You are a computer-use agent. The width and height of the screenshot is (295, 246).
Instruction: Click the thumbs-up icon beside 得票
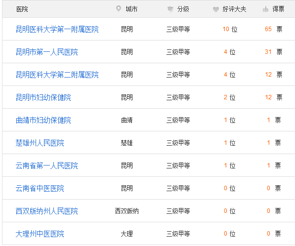click(265, 9)
